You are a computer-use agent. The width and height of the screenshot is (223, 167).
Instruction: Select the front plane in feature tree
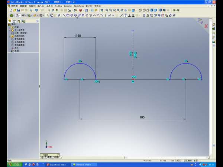click(19, 39)
